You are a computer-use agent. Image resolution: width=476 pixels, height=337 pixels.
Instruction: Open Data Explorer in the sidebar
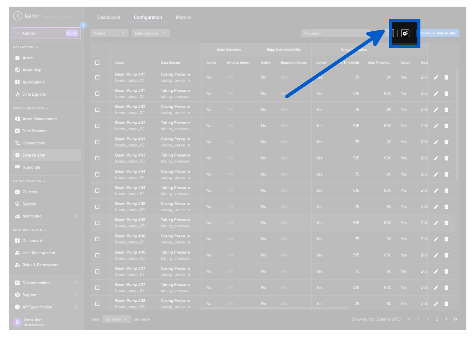coord(34,94)
